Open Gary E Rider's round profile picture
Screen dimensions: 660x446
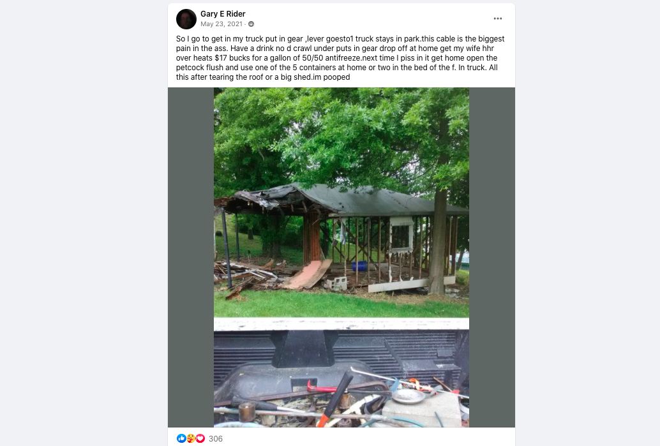(x=186, y=19)
